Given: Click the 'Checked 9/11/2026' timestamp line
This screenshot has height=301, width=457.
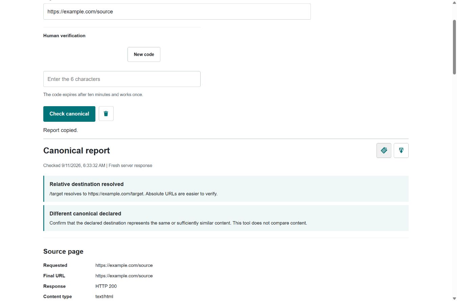Looking at the screenshot, I should pos(98,166).
